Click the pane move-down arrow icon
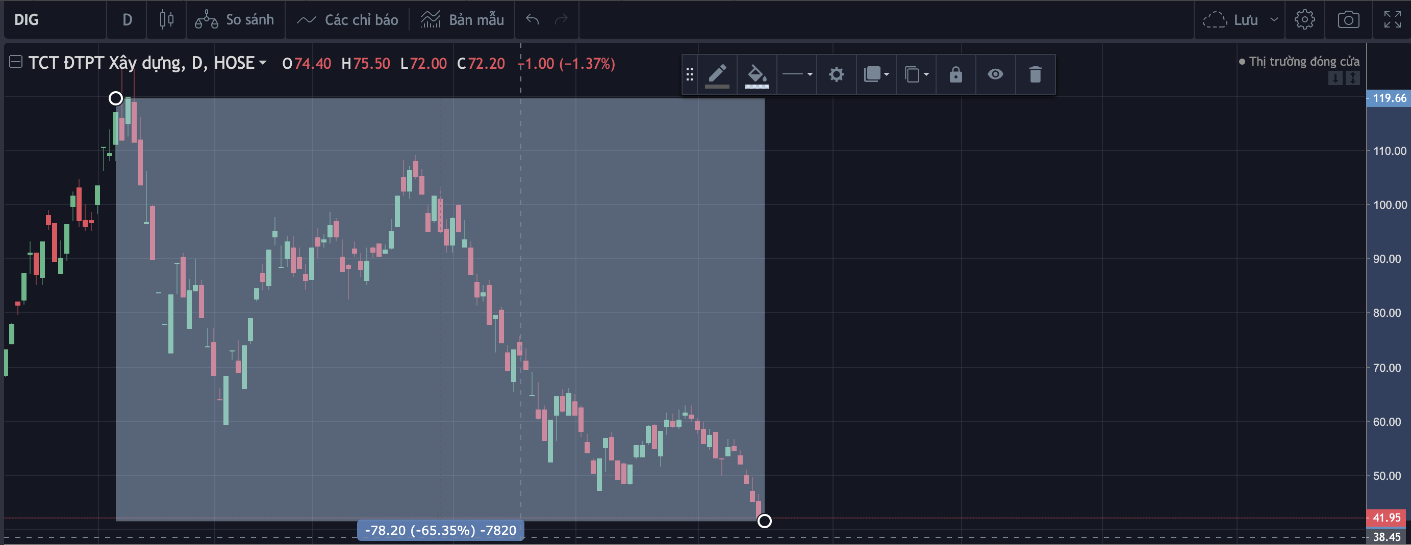Screen dimensions: 1411x545 point(1336,78)
